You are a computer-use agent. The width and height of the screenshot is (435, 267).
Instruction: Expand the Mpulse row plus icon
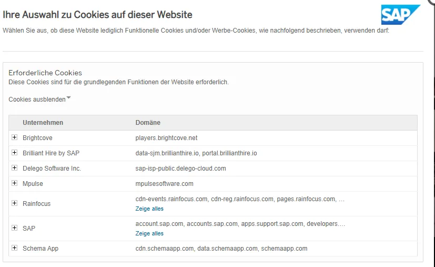[14, 184]
